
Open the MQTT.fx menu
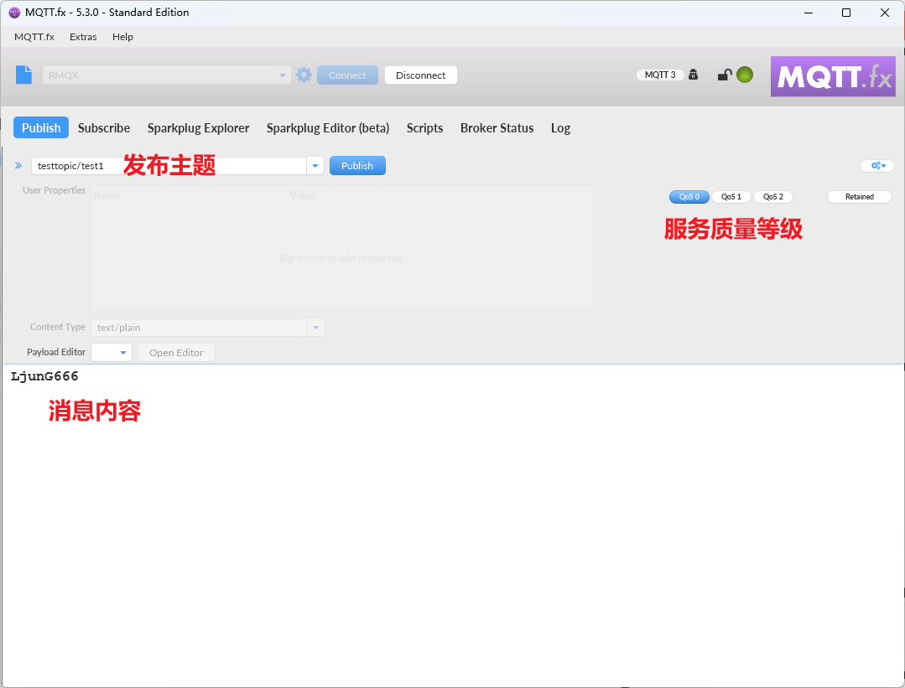coord(34,37)
